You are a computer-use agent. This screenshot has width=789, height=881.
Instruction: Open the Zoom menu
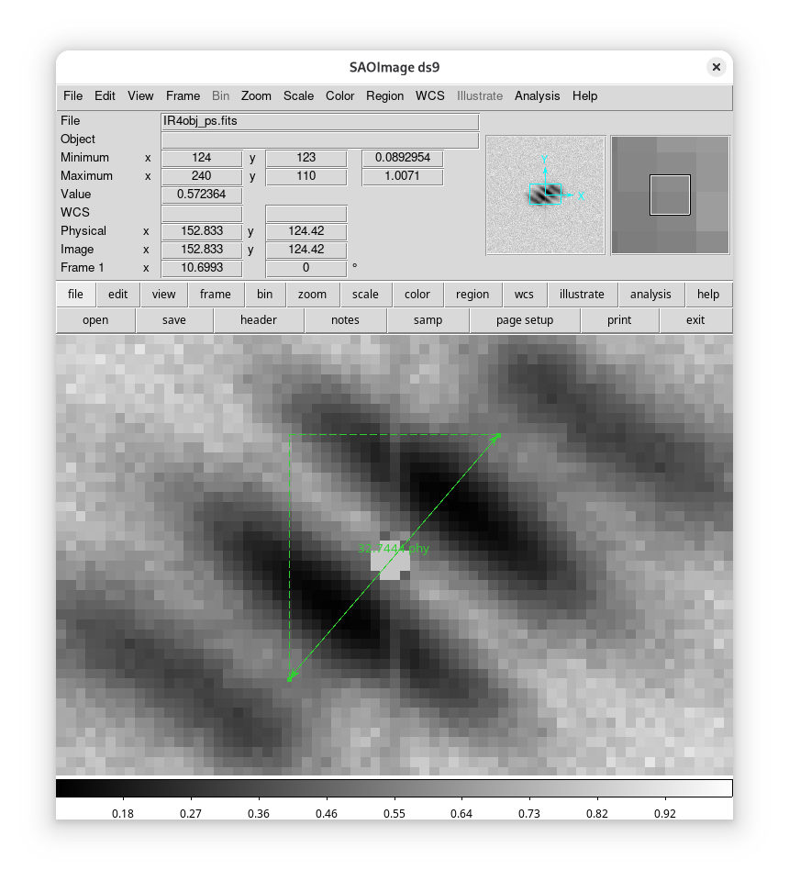coord(256,95)
